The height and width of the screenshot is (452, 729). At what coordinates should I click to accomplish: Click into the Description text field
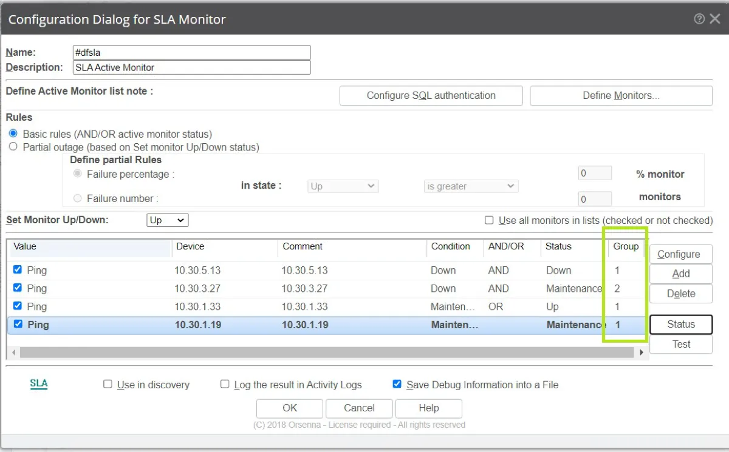click(x=191, y=67)
